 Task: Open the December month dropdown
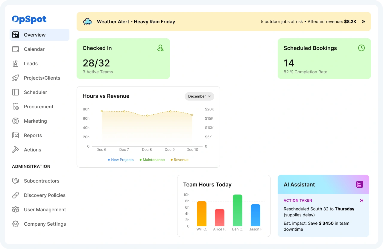[199, 96]
